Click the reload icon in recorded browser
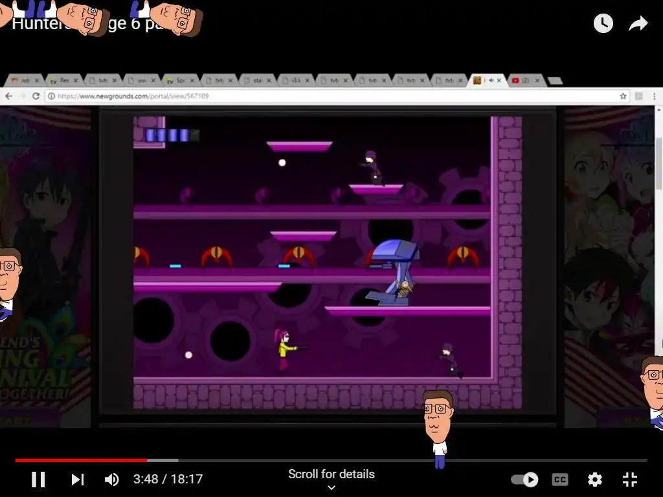663x497 pixels. coord(36,96)
